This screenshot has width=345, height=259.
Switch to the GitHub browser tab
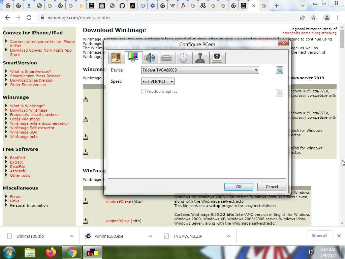tap(122, 6)
